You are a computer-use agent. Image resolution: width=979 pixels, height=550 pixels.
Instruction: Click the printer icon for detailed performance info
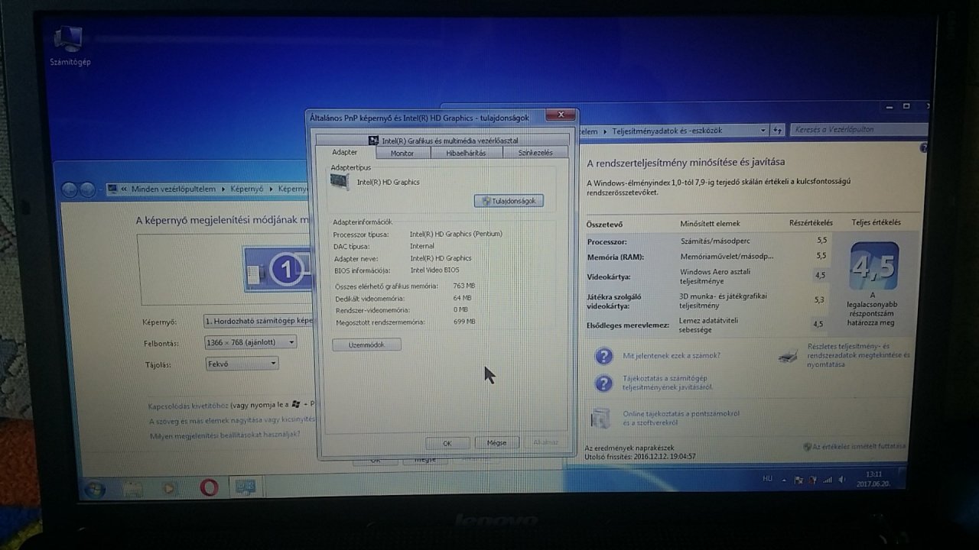tap(788, 357)
